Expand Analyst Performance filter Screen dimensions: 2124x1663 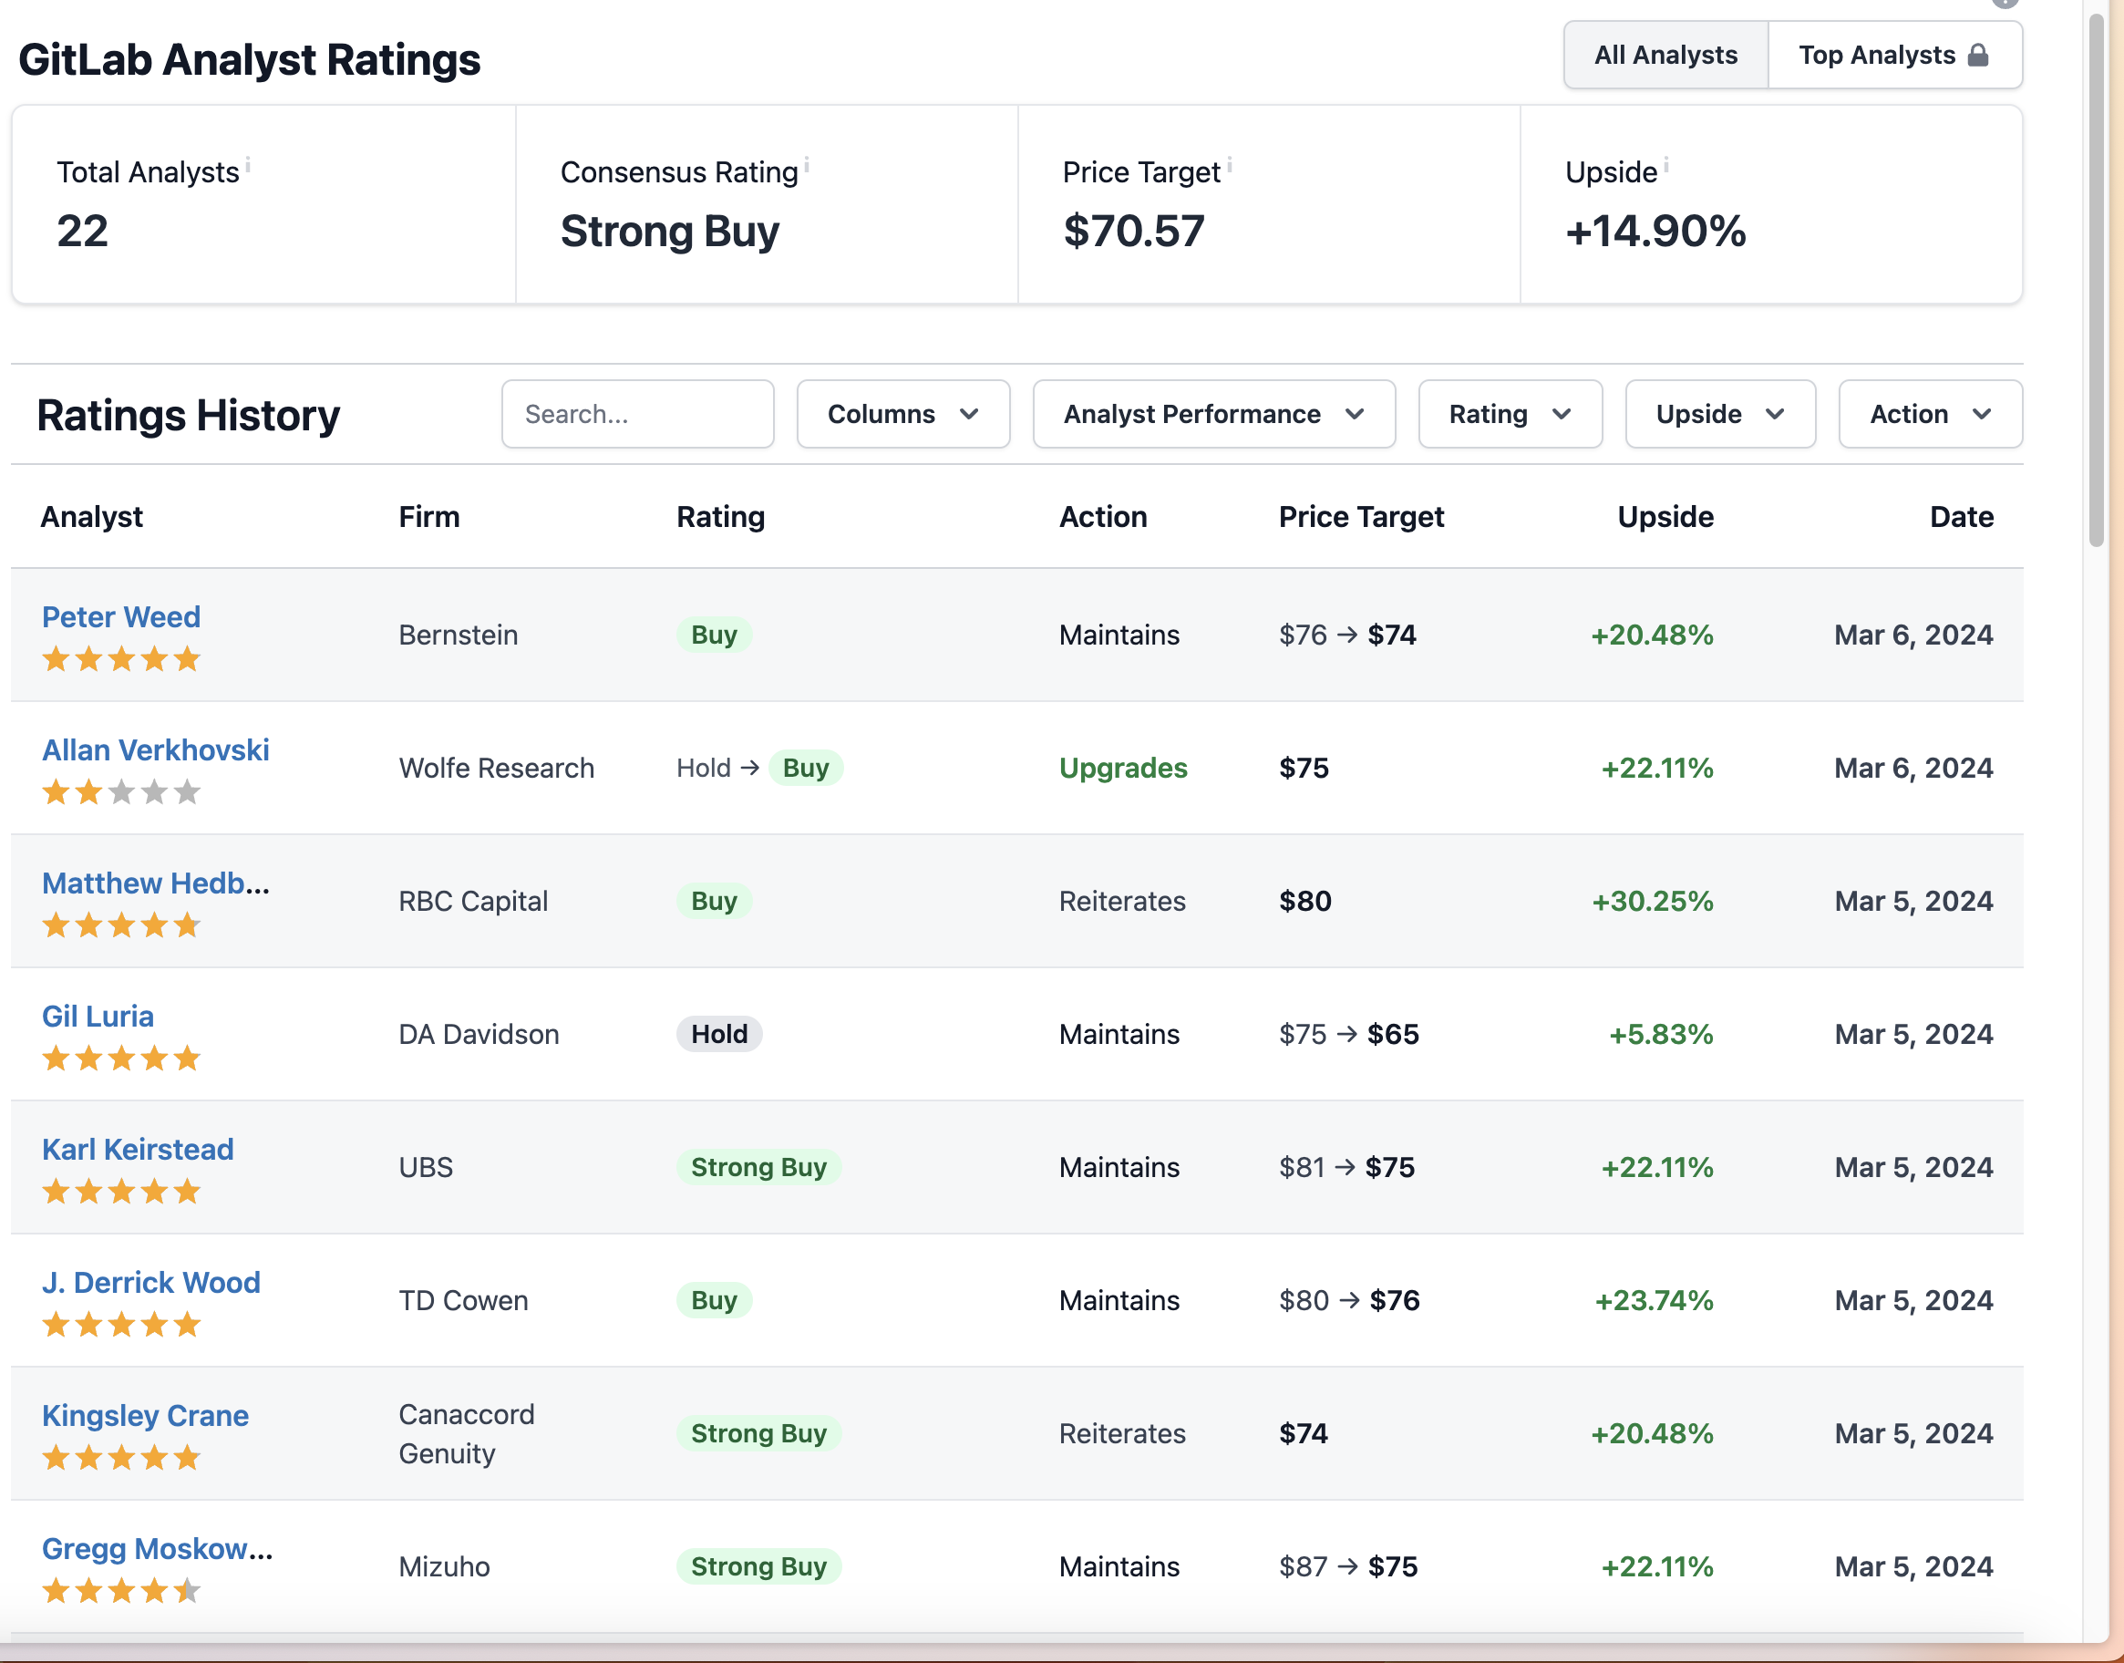click(x=1213, y=414)
